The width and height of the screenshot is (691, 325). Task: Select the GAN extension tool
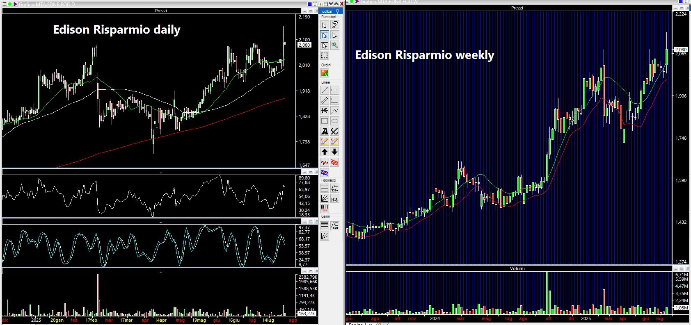pyautogui.click(x=335, y=225)
